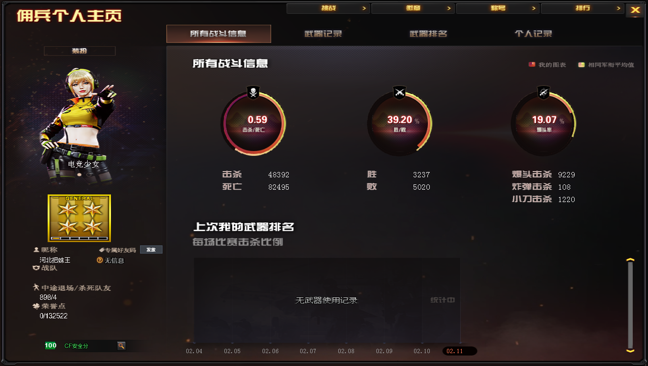Click the General four-star rank badge
Screen dimensions: 648x366
[79, 218]
